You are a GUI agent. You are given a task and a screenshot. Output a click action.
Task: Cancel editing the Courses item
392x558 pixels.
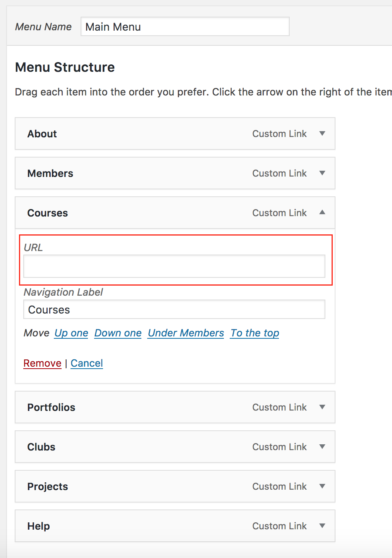tap(87, 363)
